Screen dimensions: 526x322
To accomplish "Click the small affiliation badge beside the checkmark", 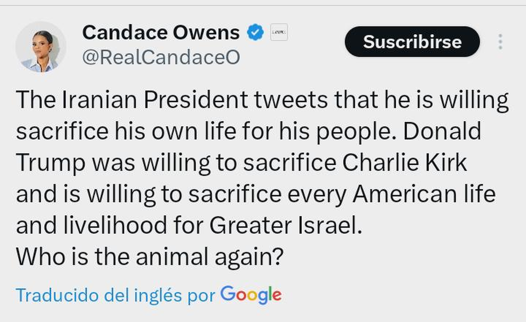I will click(279, 32).
